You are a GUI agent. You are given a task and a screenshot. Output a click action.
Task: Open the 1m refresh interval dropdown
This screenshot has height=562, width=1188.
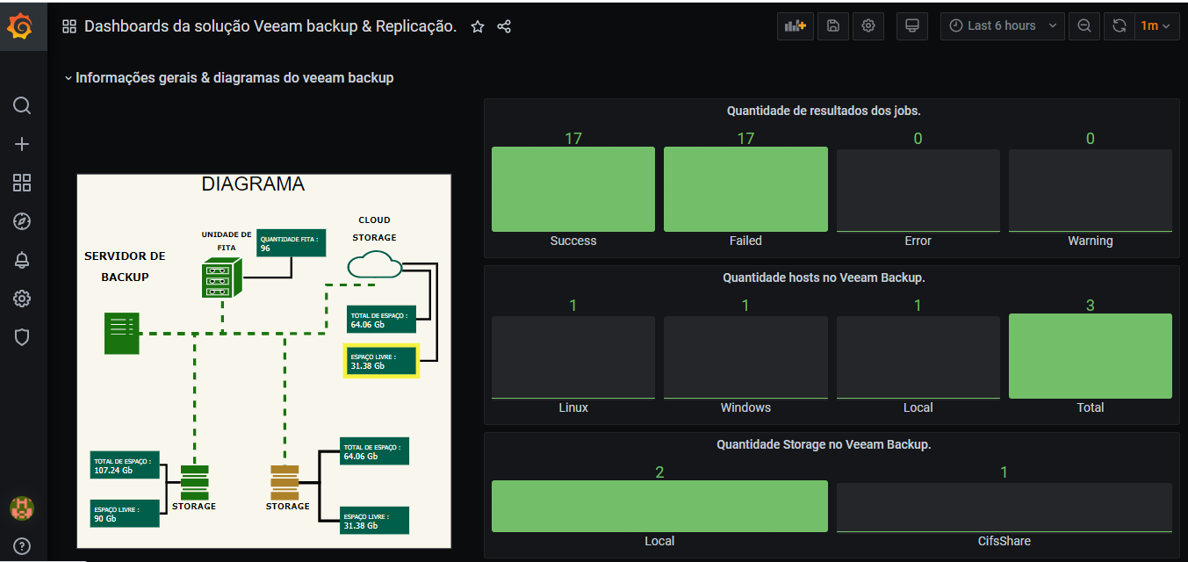click(1156, 26)
